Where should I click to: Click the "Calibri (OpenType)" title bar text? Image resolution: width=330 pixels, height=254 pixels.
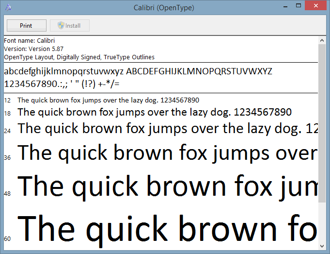pyautogui.click(x=164, y=8)
